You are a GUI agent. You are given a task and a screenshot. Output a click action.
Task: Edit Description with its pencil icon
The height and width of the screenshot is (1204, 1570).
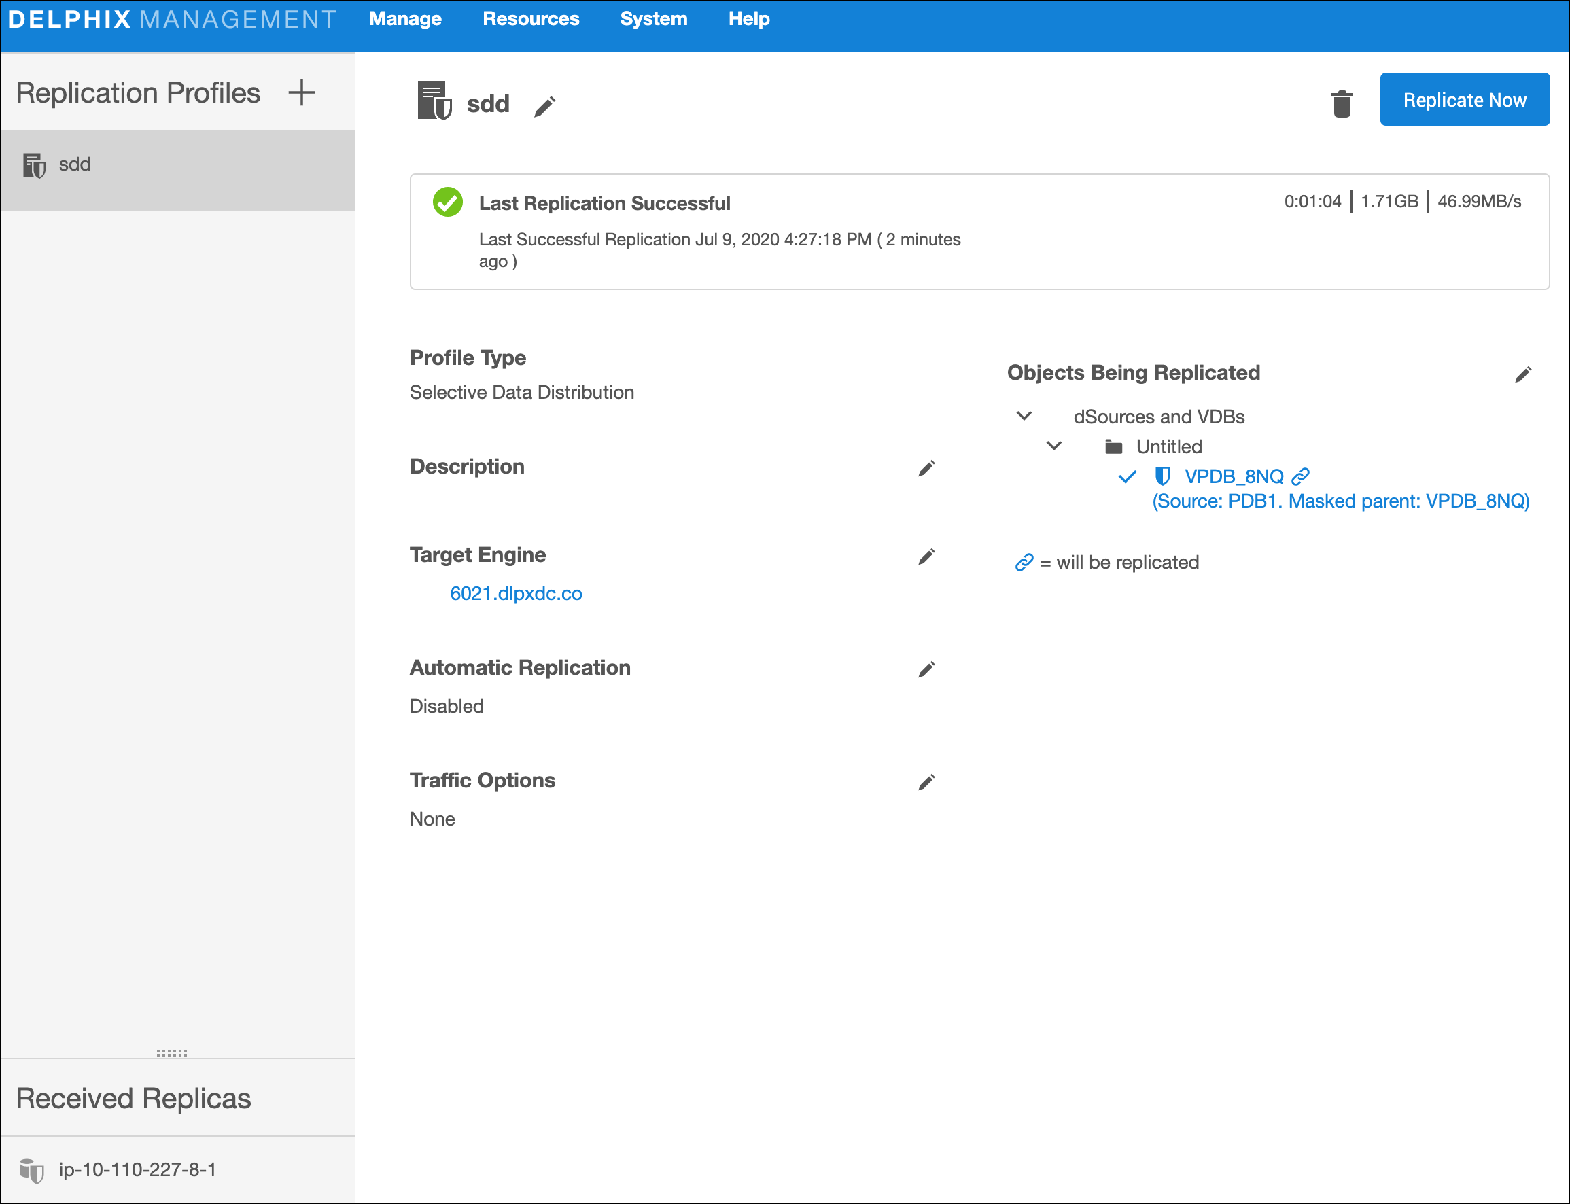point(926,469)
